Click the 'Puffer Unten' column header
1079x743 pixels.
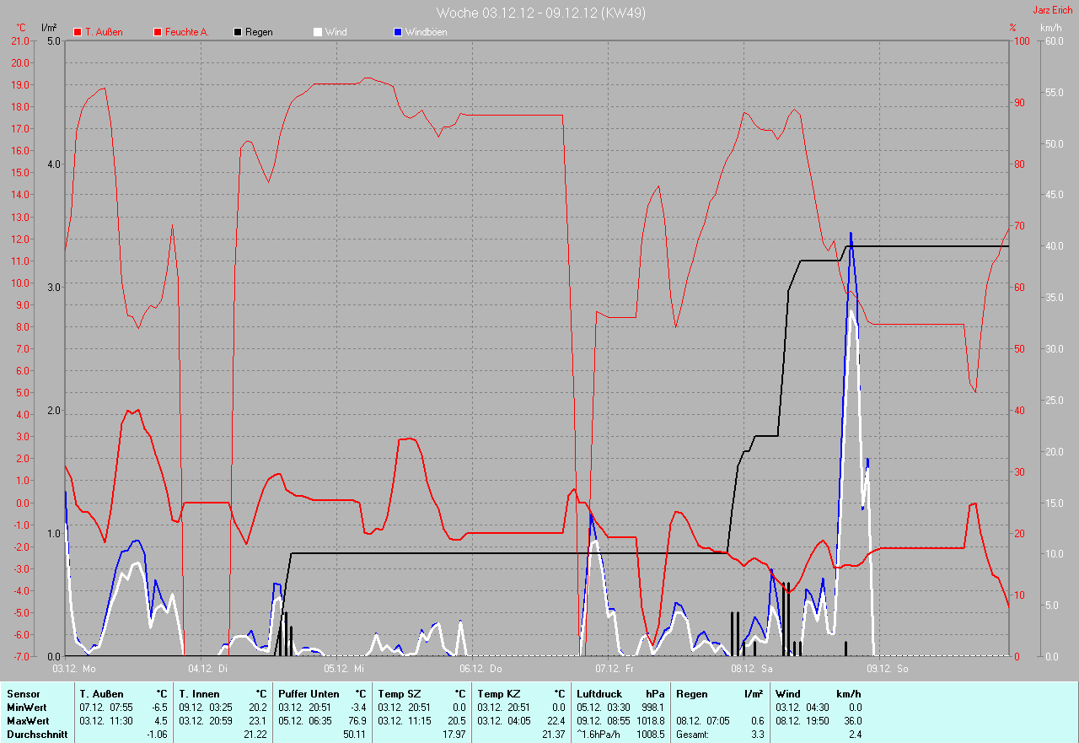pyautogui.click(x=309, y=694)
